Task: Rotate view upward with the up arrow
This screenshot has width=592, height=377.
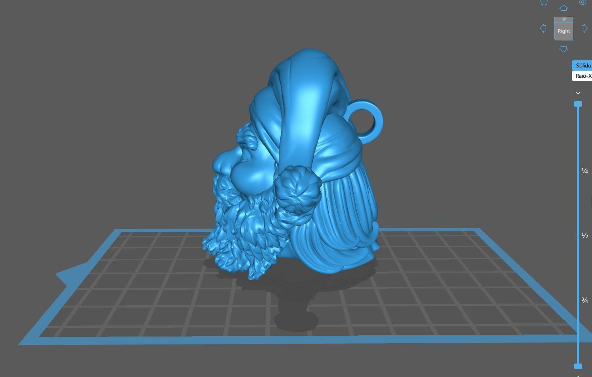Action: (563, 8)
